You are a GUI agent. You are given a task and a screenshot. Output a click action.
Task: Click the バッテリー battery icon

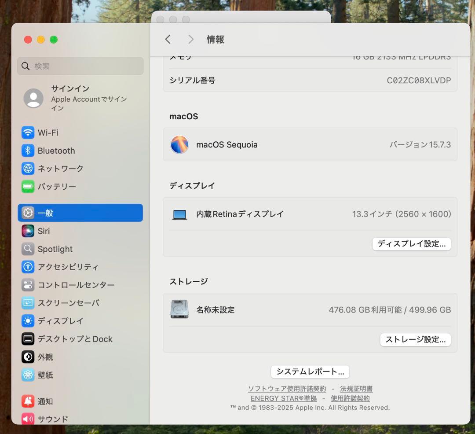(28, 187)
